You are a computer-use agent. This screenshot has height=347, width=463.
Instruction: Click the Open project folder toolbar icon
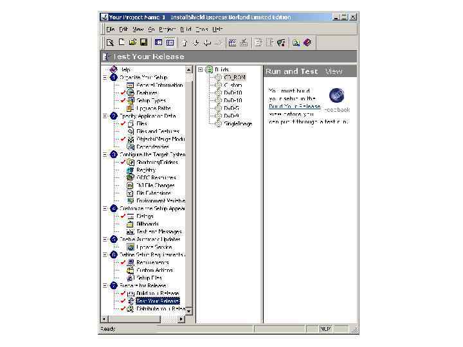tap(132, 42)
